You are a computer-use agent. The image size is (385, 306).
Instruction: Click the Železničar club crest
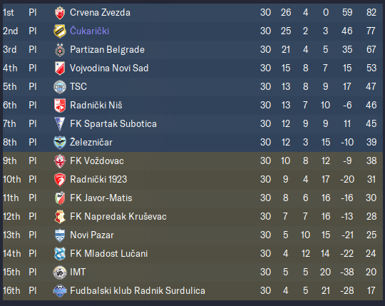click(60, 143)
